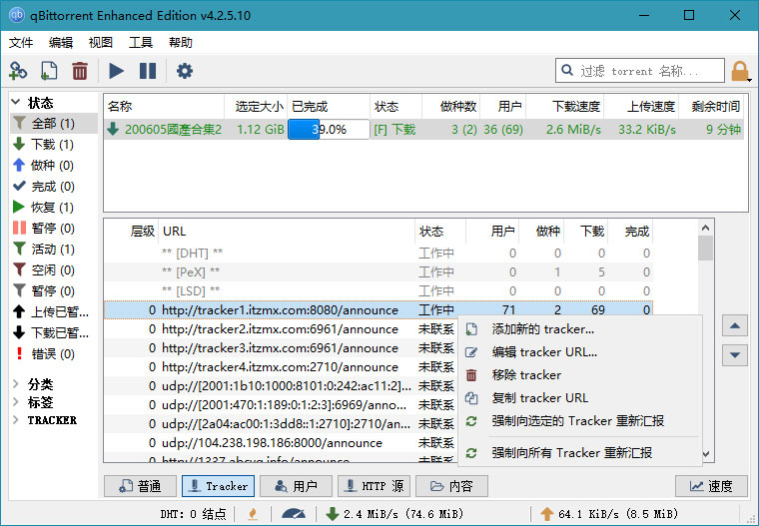The width and height of the screenshot is (759, 526).
Task: Select the 活动 (1) filter
Action: click(54, 250)
